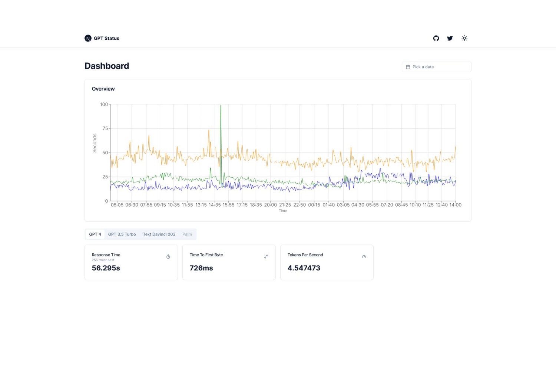This screenshot has height=371, width=556.
Task: Click the Time To First Byte label
Action: [x=206, y=255]
